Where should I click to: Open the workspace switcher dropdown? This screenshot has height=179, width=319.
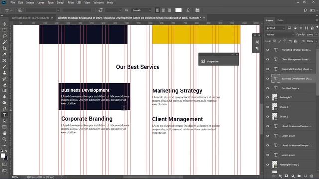tap(313, 10)
